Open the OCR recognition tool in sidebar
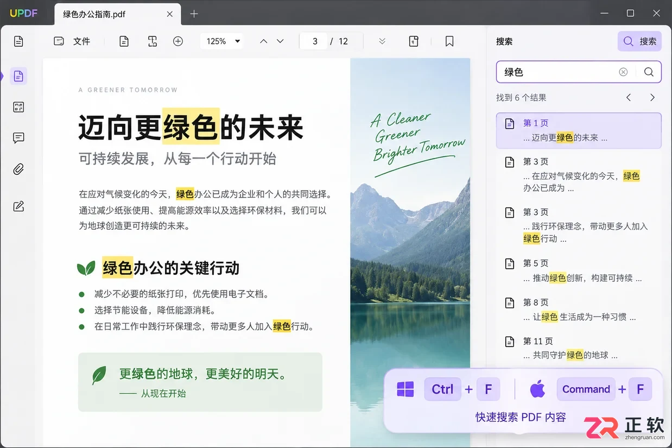This screenshot has width=672, height=448. [x=18, y=107]
